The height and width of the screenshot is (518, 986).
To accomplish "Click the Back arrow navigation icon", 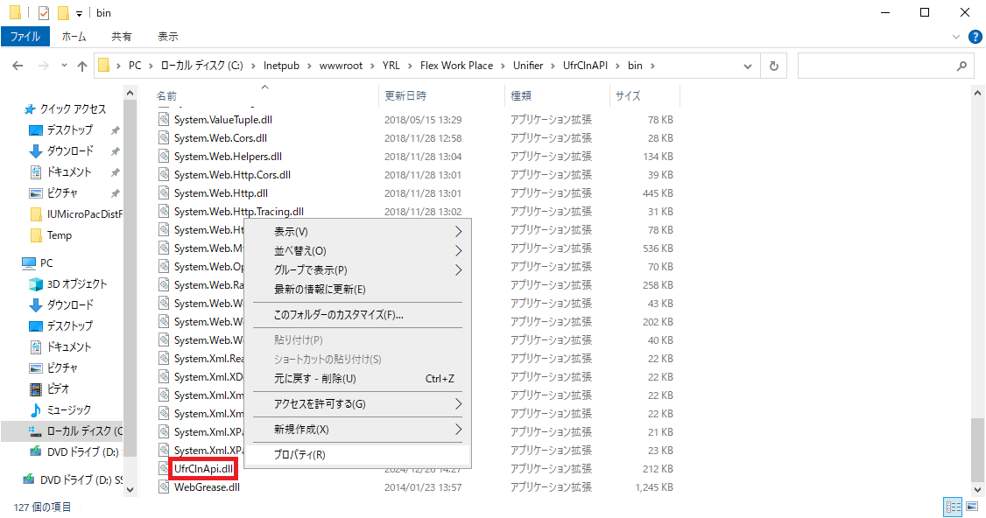I will click(18, 66).
